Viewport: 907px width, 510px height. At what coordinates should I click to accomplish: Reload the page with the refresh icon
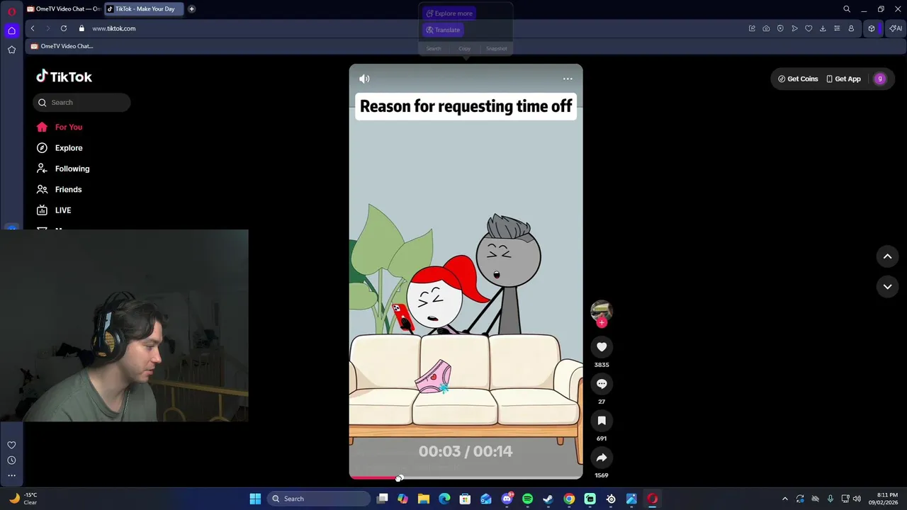(x=64, y=28)
